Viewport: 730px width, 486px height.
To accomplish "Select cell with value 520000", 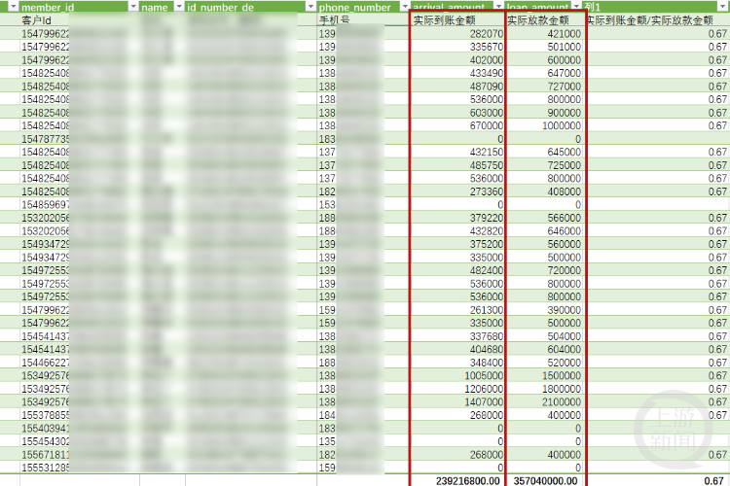I will click(x=544, y=363).
